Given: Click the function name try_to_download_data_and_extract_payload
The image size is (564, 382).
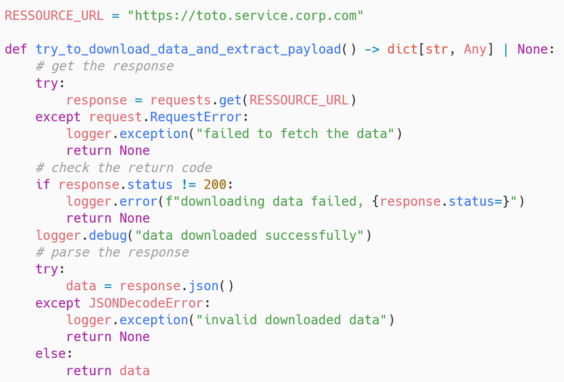Looking at the screenshot, I should 188,50.
